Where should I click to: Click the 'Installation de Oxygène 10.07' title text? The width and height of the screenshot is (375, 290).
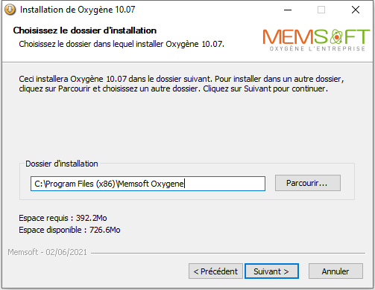pos(78,10)
